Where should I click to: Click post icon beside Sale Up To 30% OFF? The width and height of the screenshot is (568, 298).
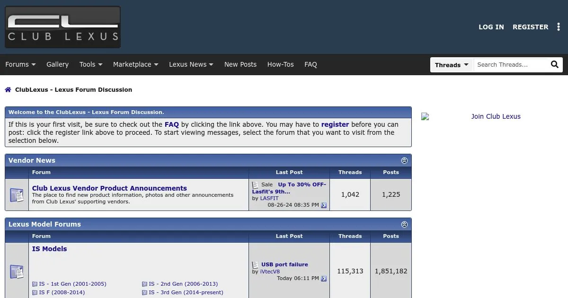click(255, 185)
